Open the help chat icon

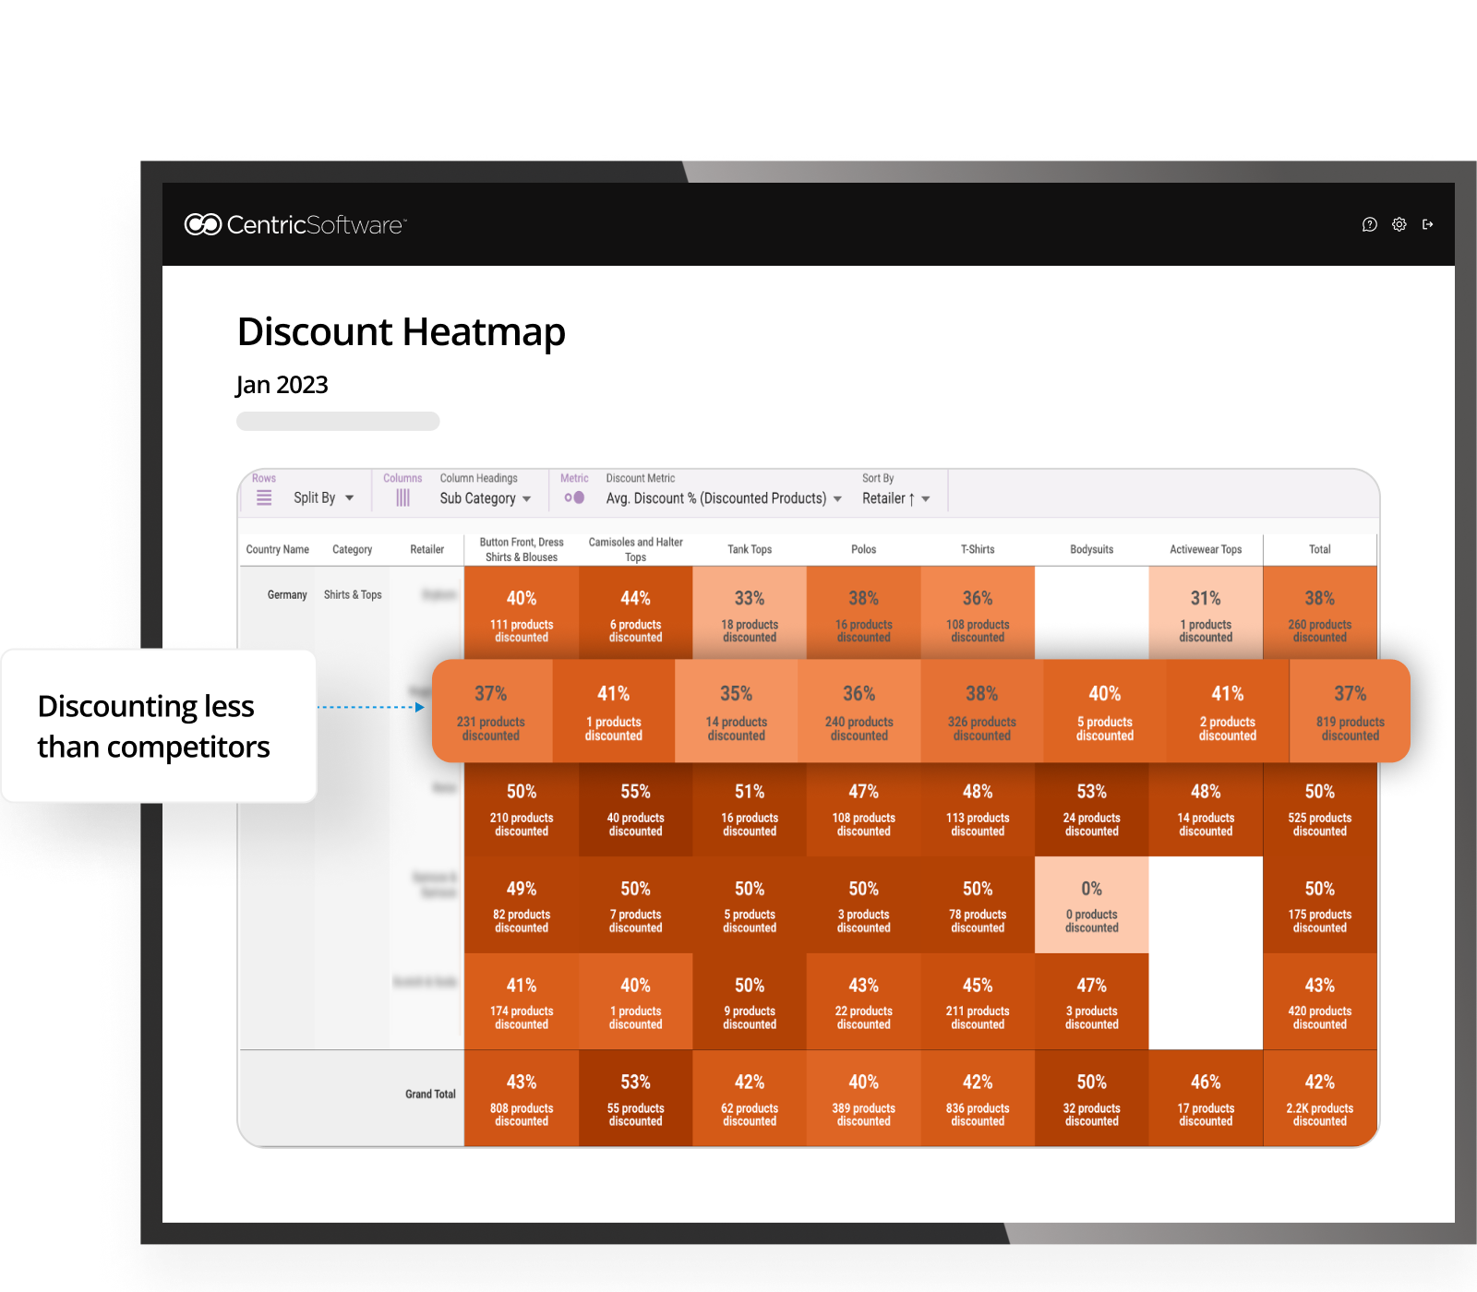1369,224
